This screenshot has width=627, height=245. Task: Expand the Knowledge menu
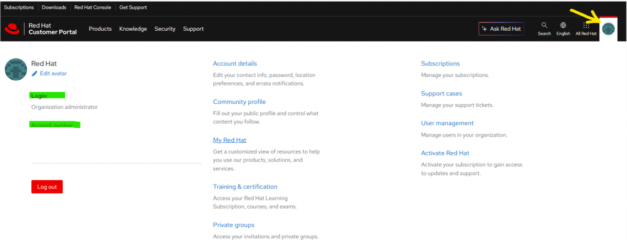133,29
